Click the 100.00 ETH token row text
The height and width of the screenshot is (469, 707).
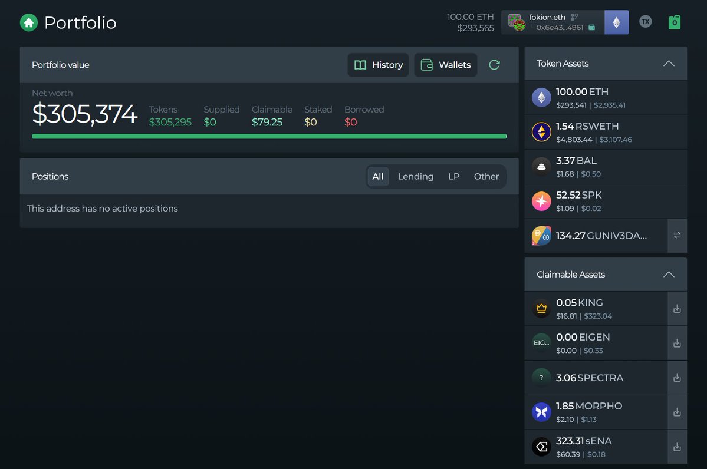582,92
